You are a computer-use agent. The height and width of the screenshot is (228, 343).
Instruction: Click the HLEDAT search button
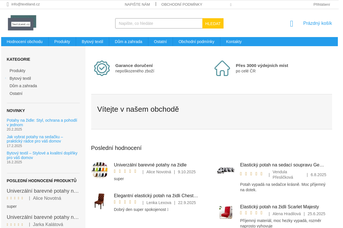pos(213,23)
